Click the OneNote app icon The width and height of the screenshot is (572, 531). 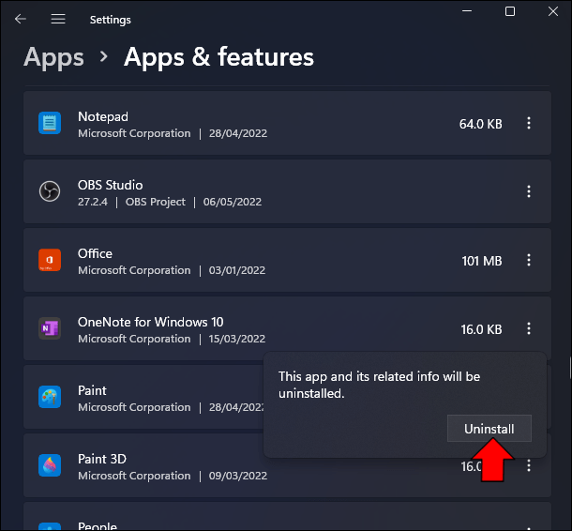50,328
